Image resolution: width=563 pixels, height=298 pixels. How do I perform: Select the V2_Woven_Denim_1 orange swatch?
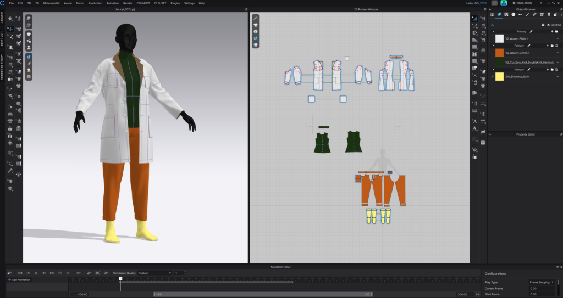point(499,53)
